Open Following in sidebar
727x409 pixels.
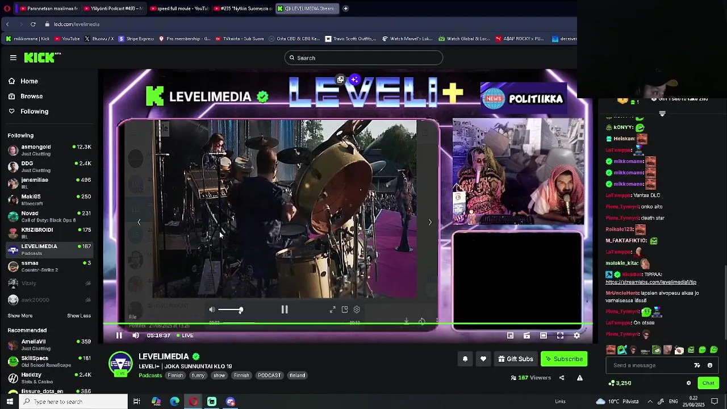28,111
